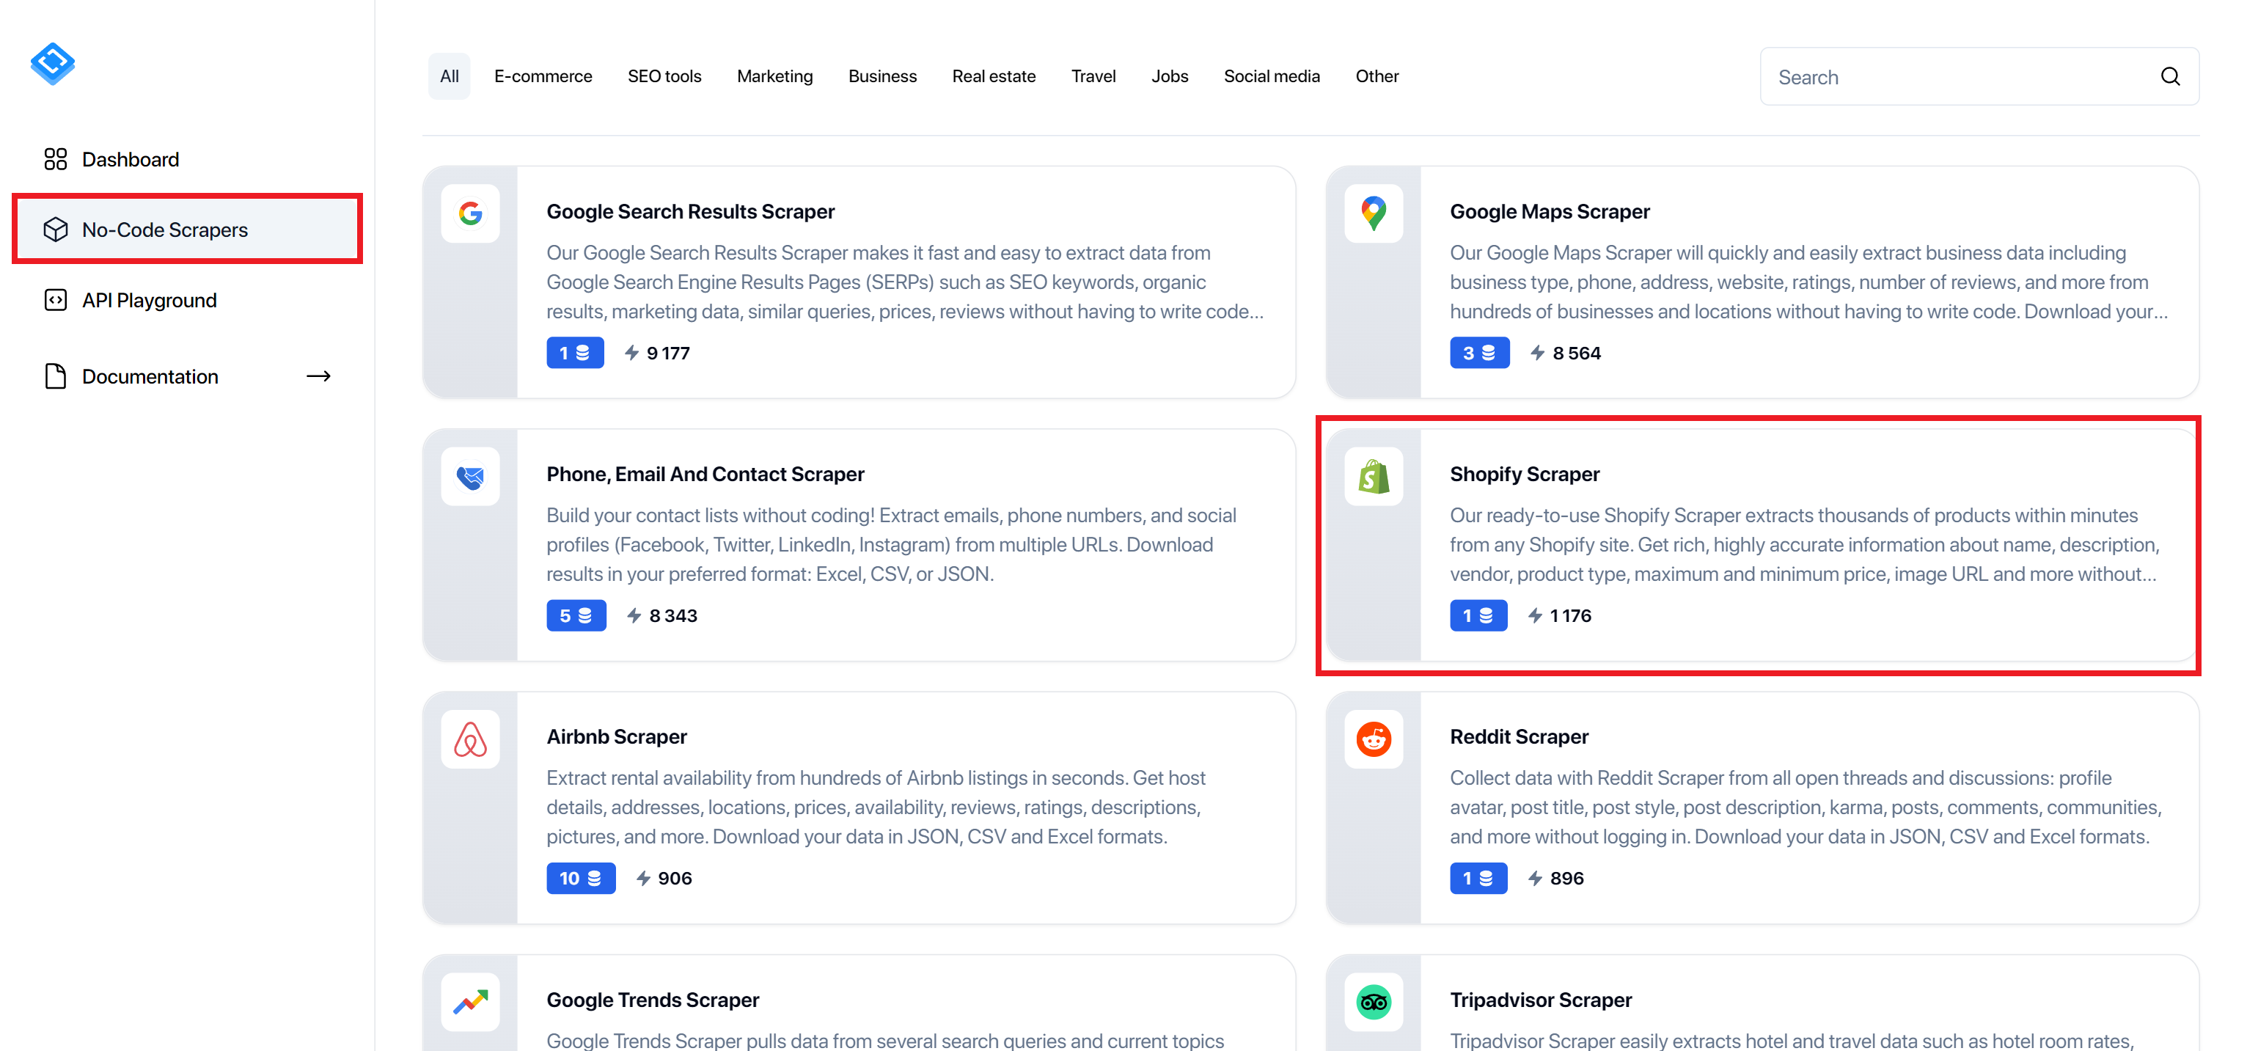Image resolution: width=2247 pixels, height=1051 pixels.
Task: Click the Shopify Scraper description text
Action: click(1805, 544)
